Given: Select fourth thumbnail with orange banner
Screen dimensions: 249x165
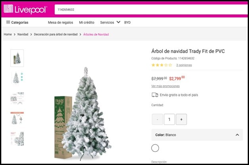Looking at the screenshot, I should click(x=17, y=118).
